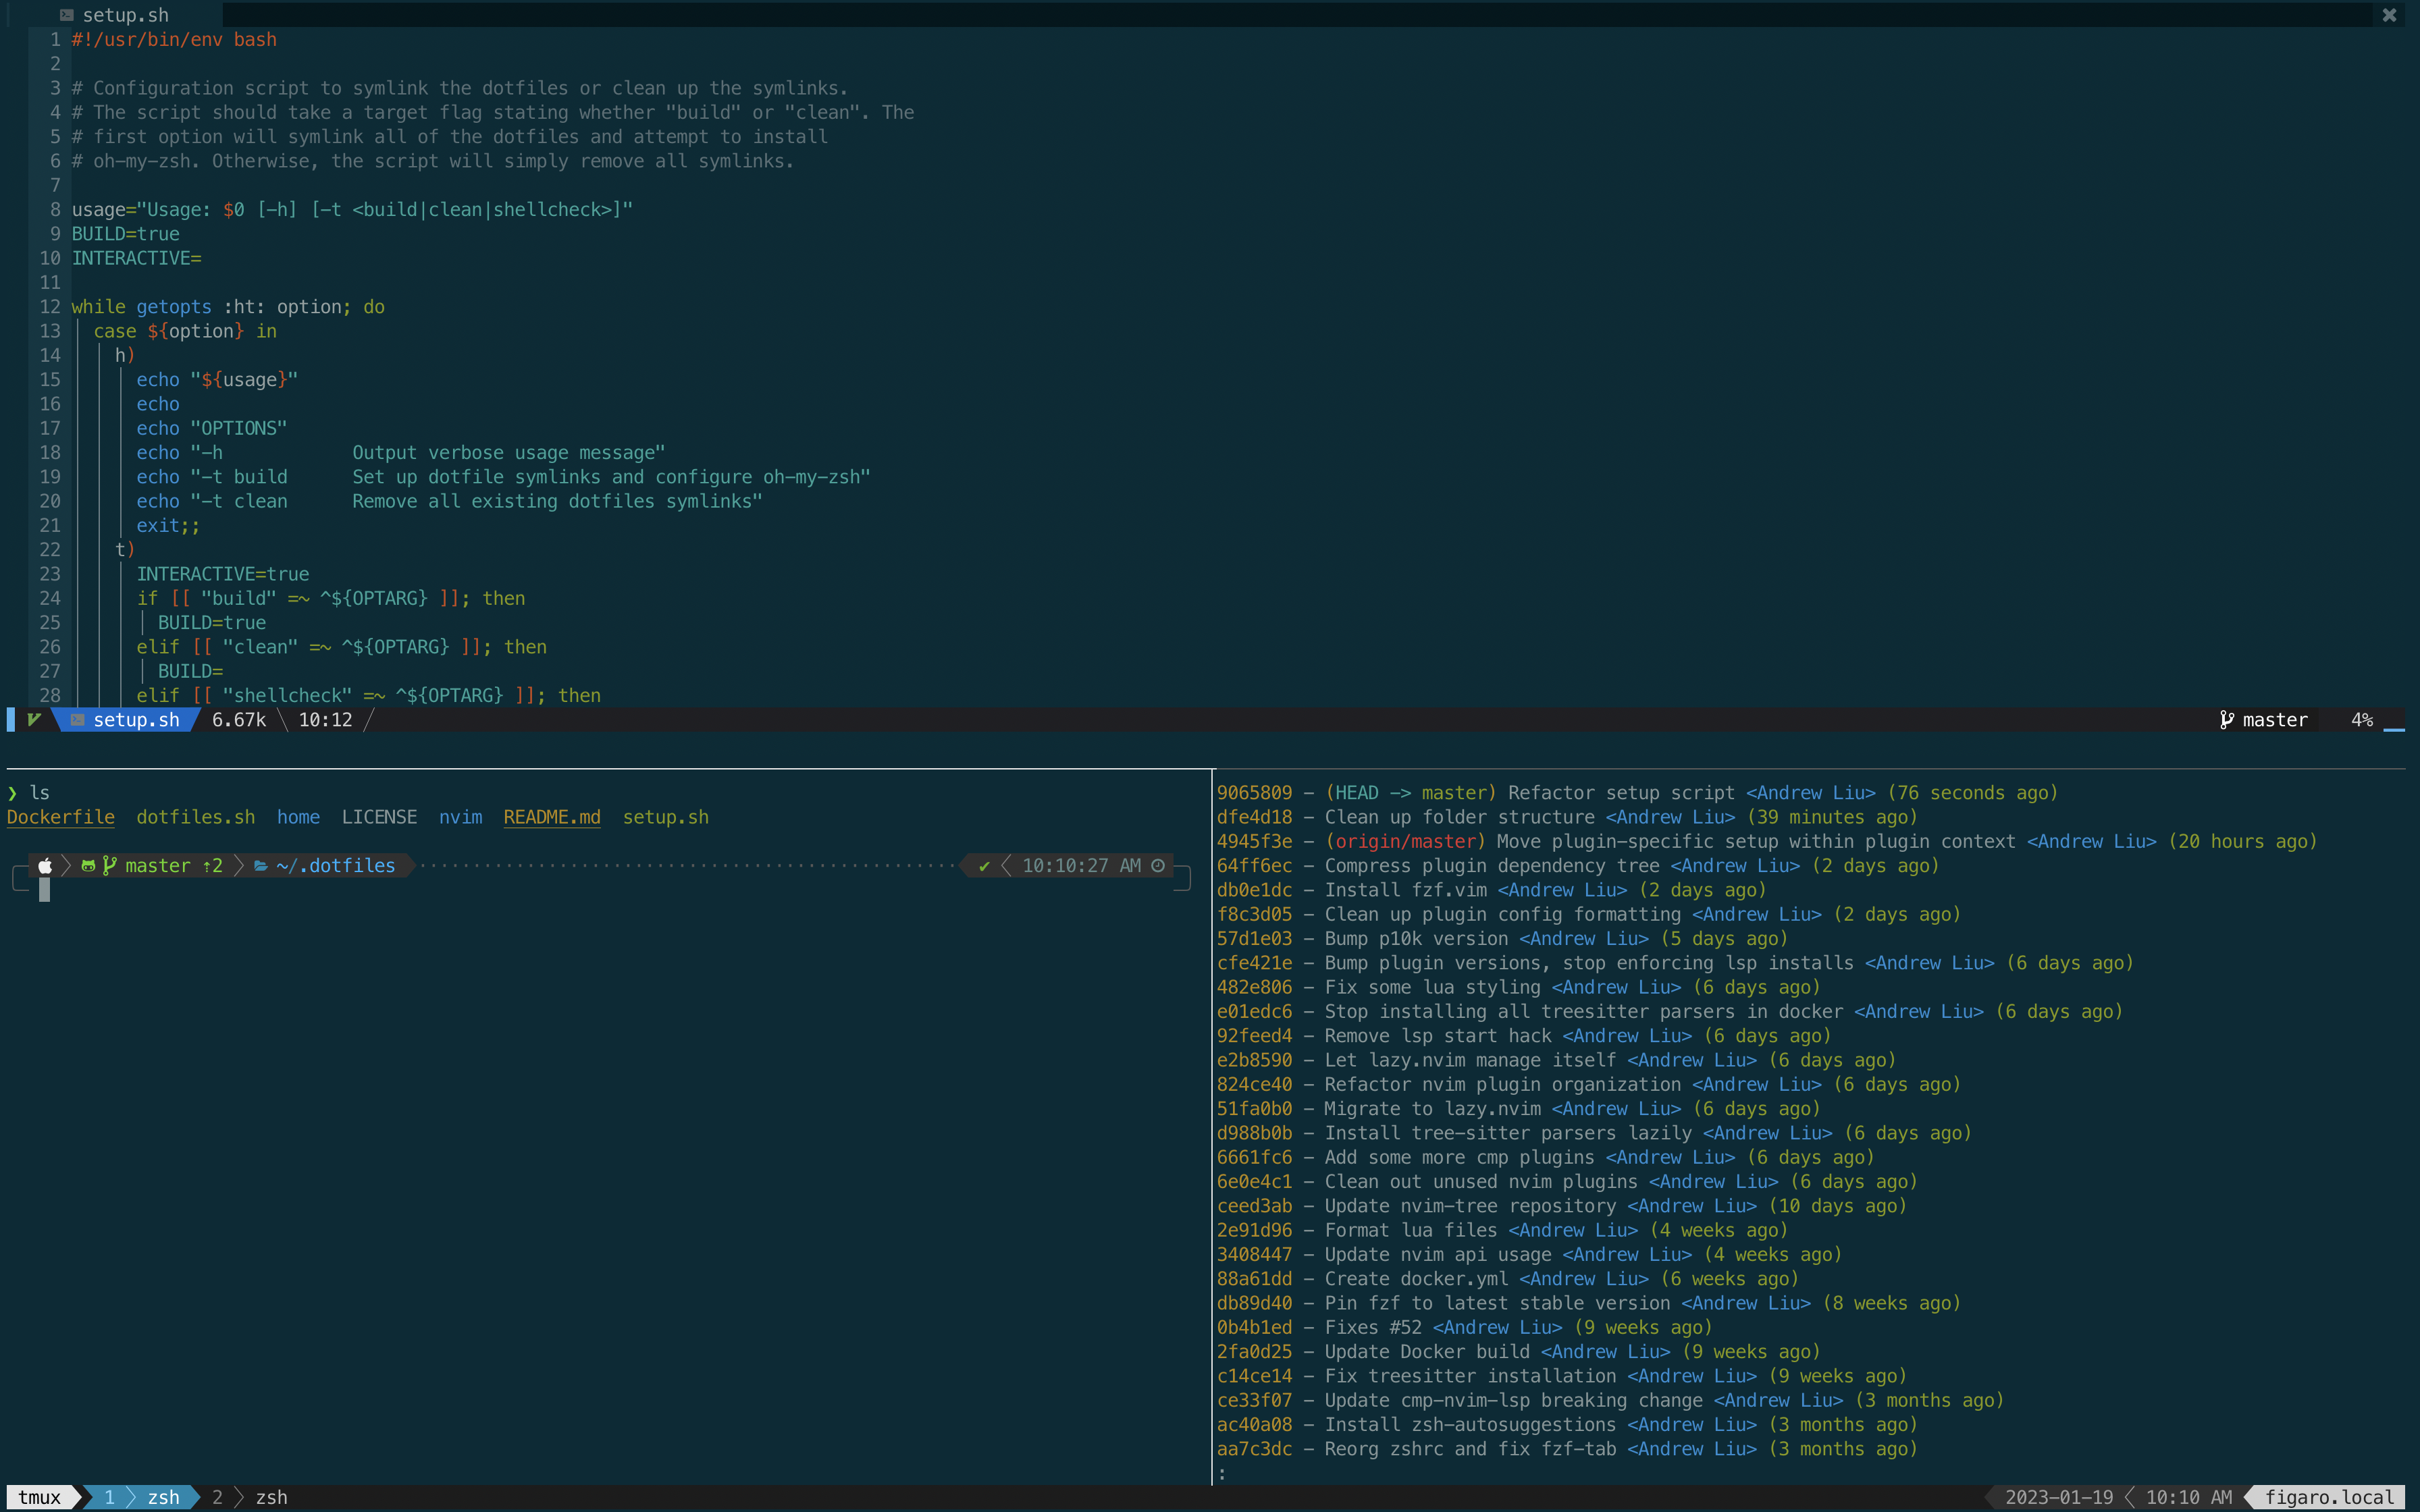Image resolution: width=2420 pixels, height=1512 pixels.
Task: Click commit hash aa7c3dc
Action: coord(1254,1449)
